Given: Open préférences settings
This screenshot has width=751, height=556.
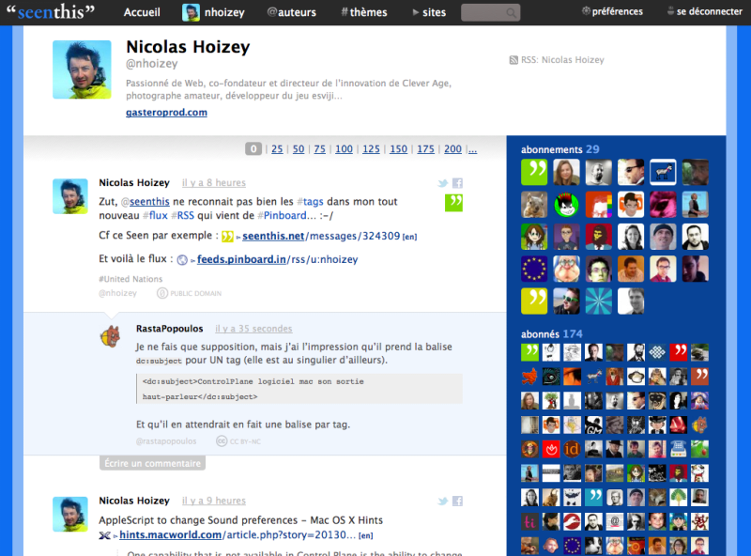Looking at the screenshot, I should tap(612, 11).
